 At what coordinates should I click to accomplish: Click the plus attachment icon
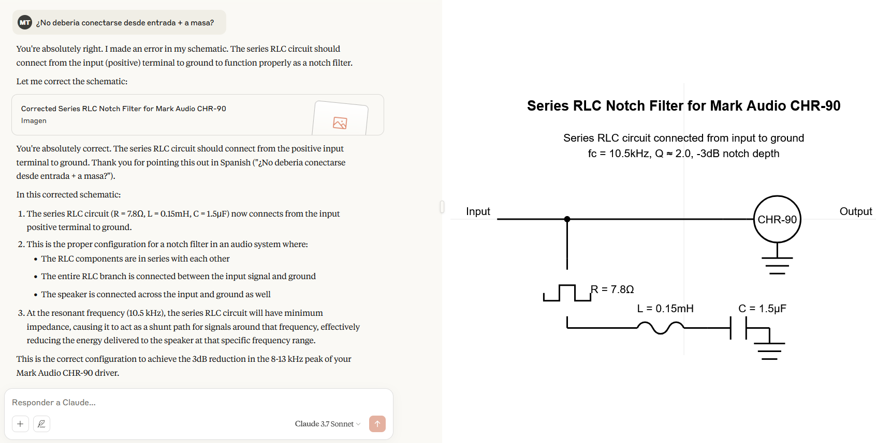[20, 424]
